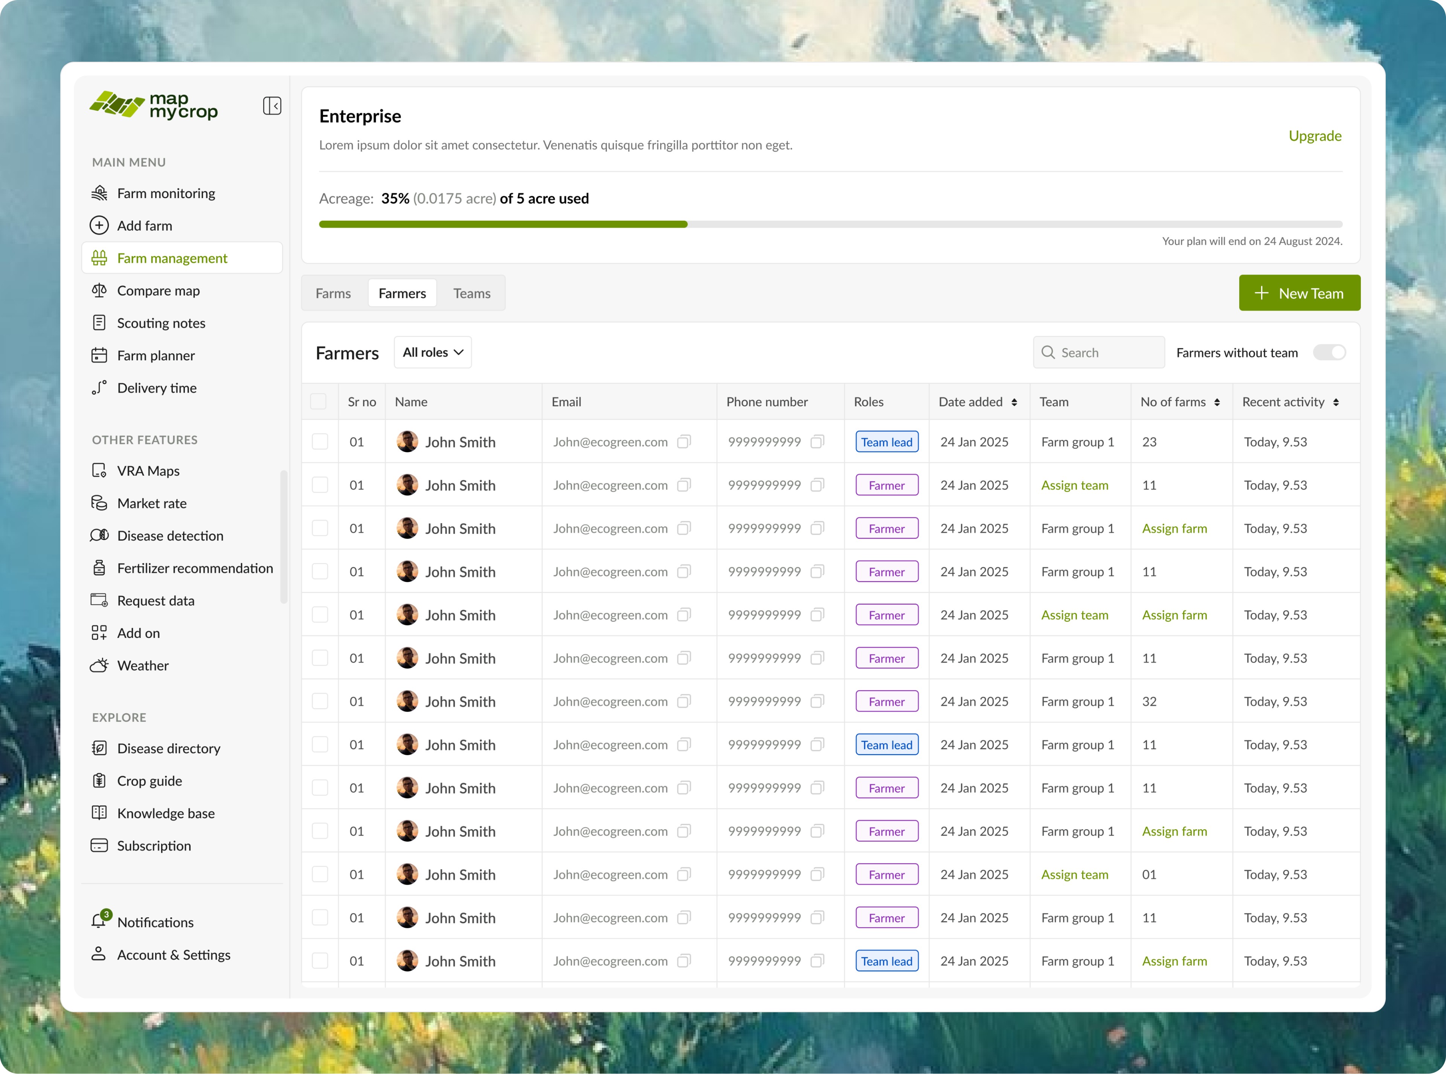Toggle Farmers without team switch
The width and height of the screenshot is (1446, 1074).
1329,352
